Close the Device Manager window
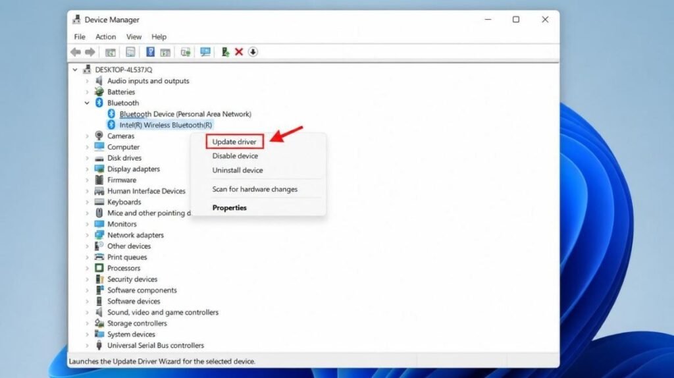Viewport: 674px width, 378px height. [545, 19]
